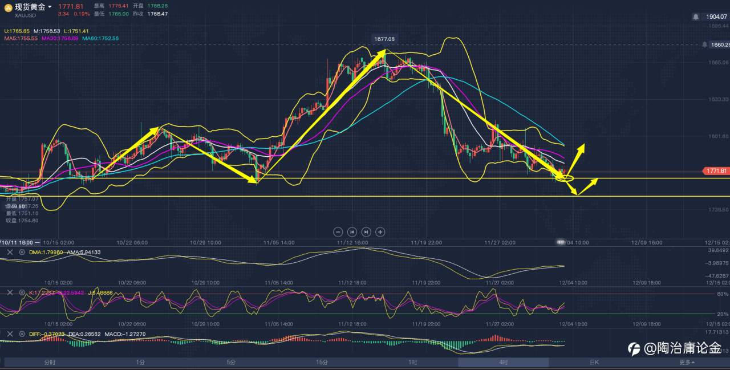Click the current price tag 1771.81

point(716,170)
